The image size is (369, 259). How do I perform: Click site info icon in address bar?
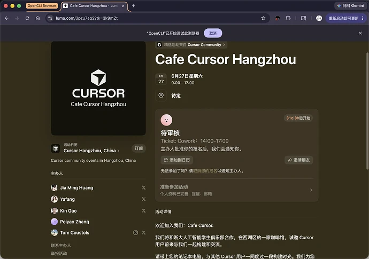[x=50, y=18]
